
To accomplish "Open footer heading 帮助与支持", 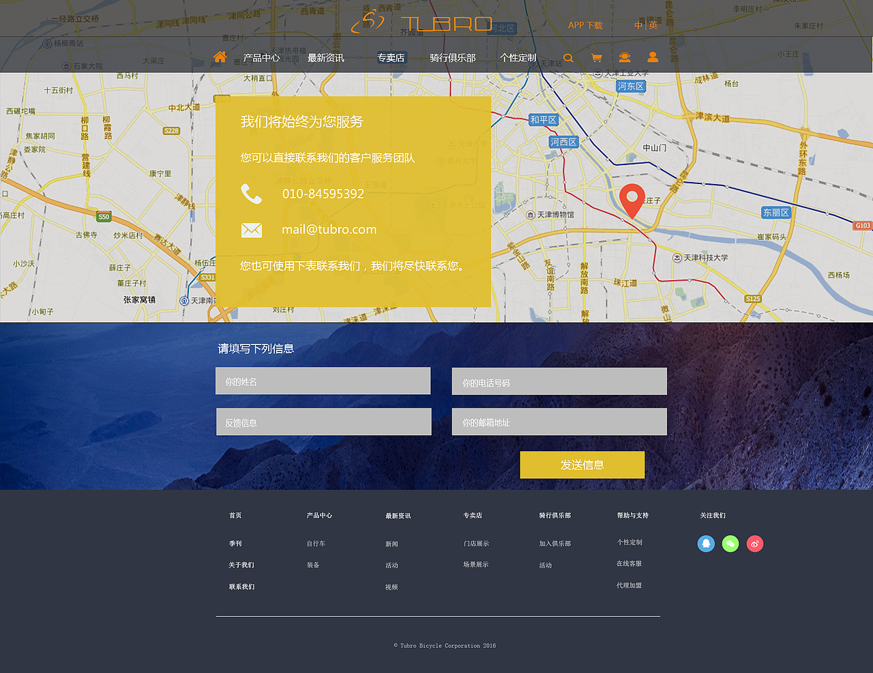I will [633, 515].
